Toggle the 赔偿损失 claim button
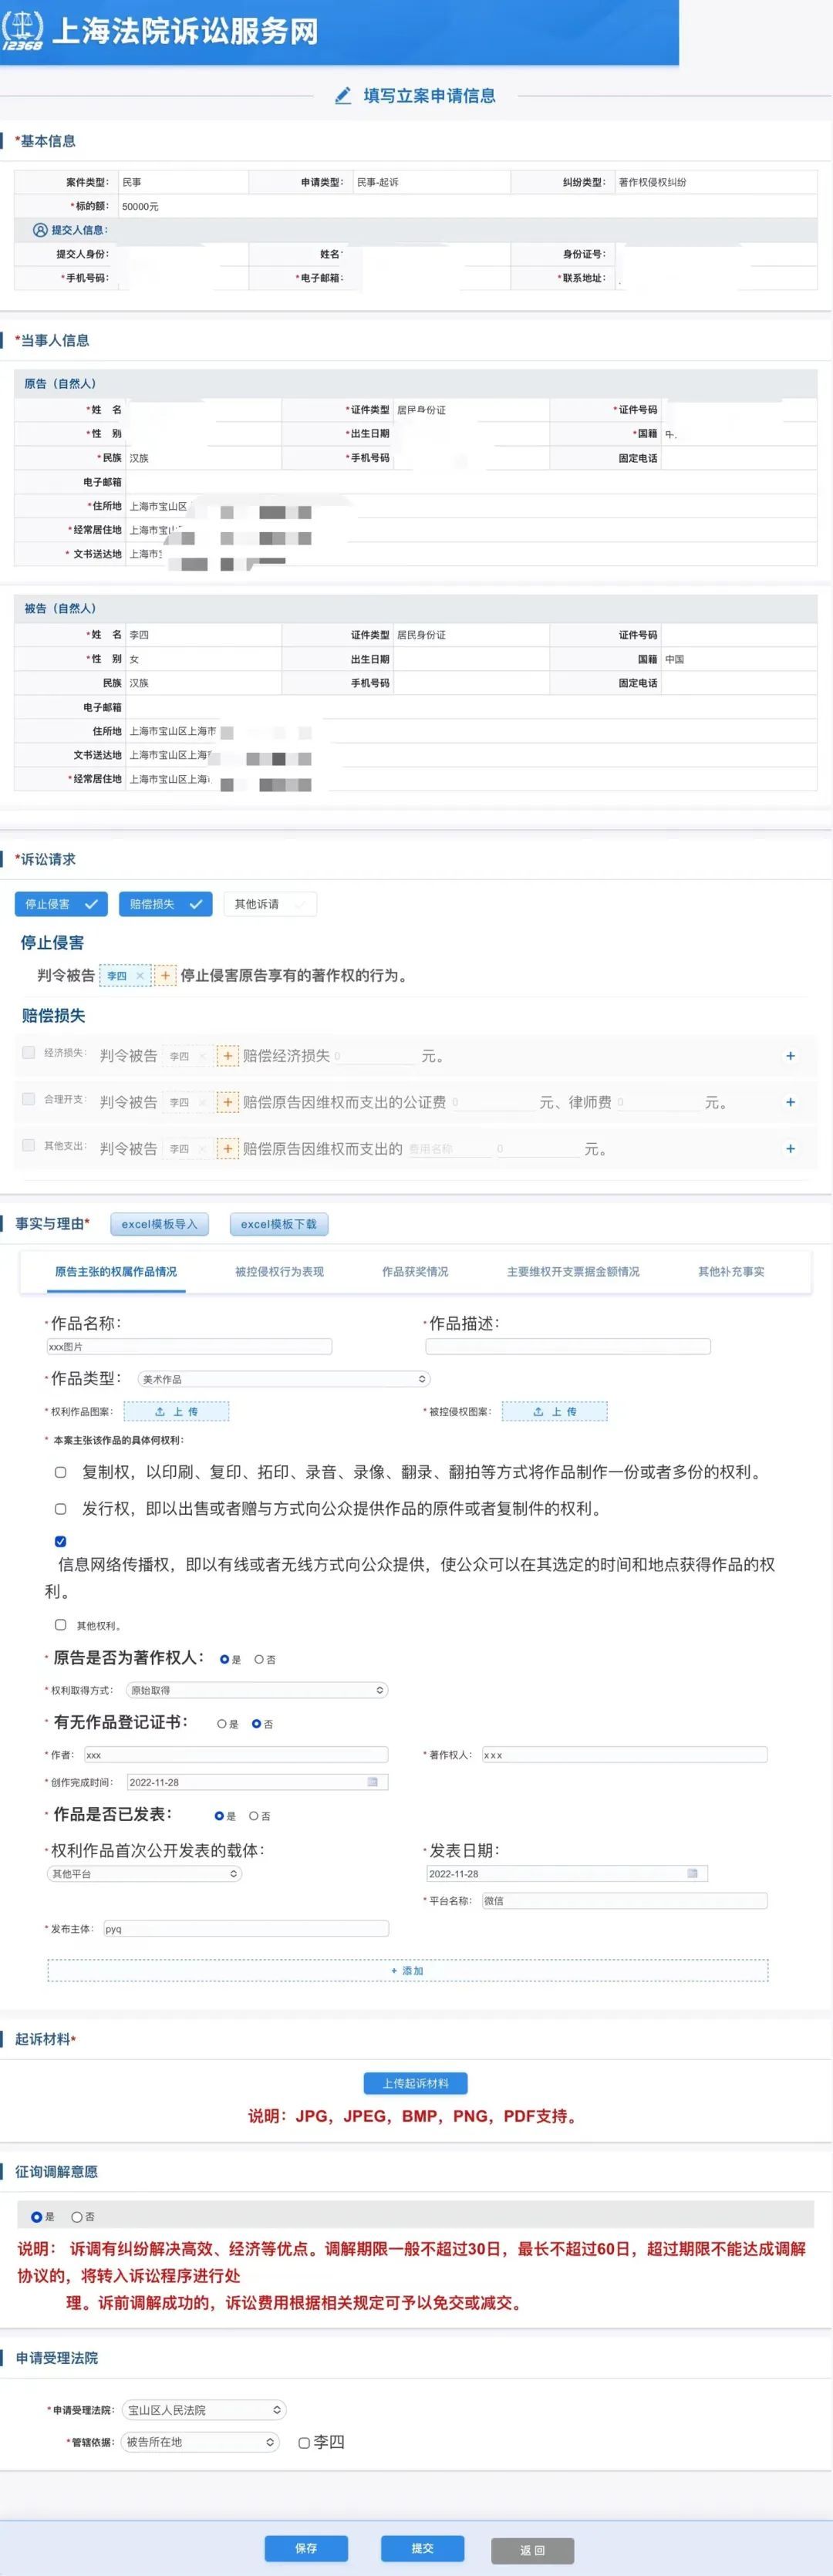 [x=165, y=904]
